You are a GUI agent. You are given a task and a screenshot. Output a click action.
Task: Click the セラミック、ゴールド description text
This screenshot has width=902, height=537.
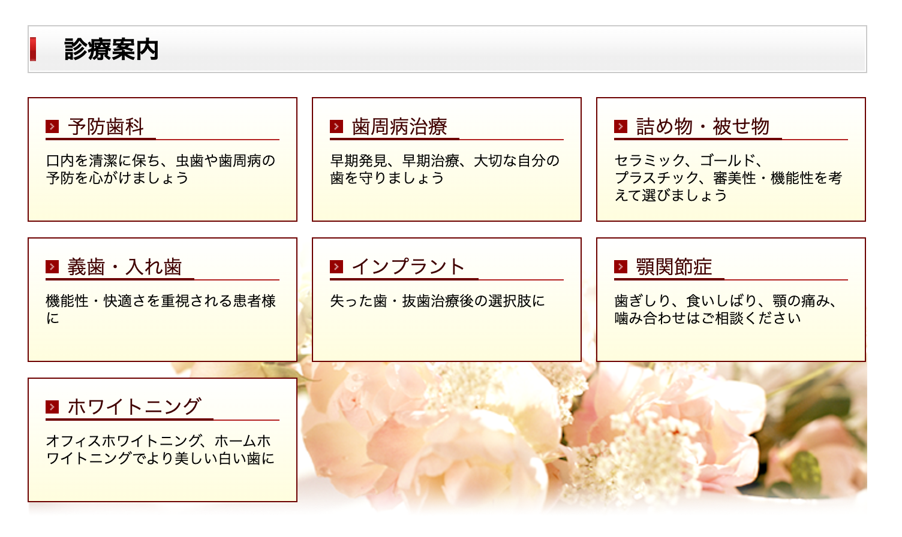pyautogui.click(x=728, y=177)
